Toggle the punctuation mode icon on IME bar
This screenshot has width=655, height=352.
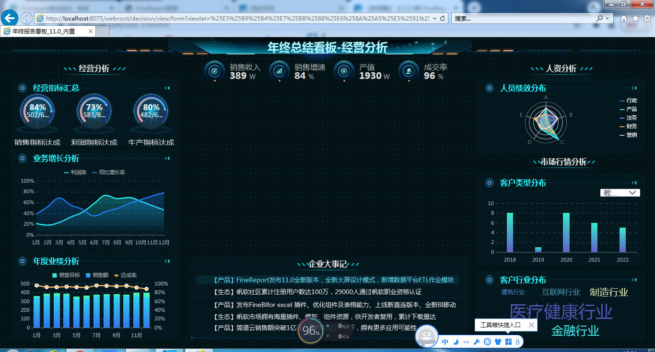pyautogui.click(x=466, y=341)
